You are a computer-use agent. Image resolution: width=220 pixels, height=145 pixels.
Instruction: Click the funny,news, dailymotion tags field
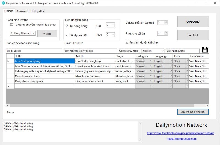(90, 51)
